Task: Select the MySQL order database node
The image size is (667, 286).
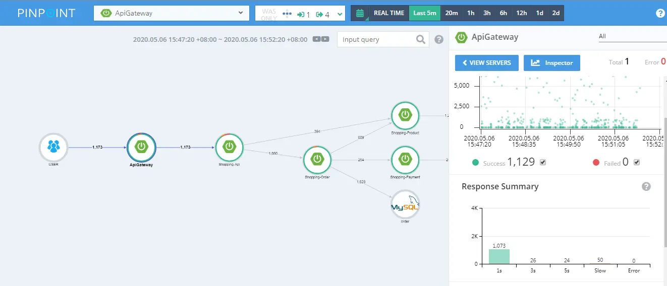Action: 405,204
